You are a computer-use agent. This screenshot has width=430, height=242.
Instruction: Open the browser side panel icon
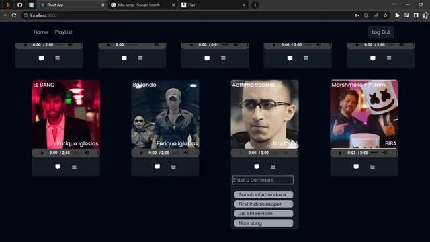point(416,15)
